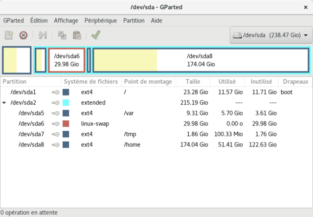Screen dimensions: 313x217
Task: Open the /dev/sda device selector dropdown
Action: pyautogui.click(x=271, y=35)
